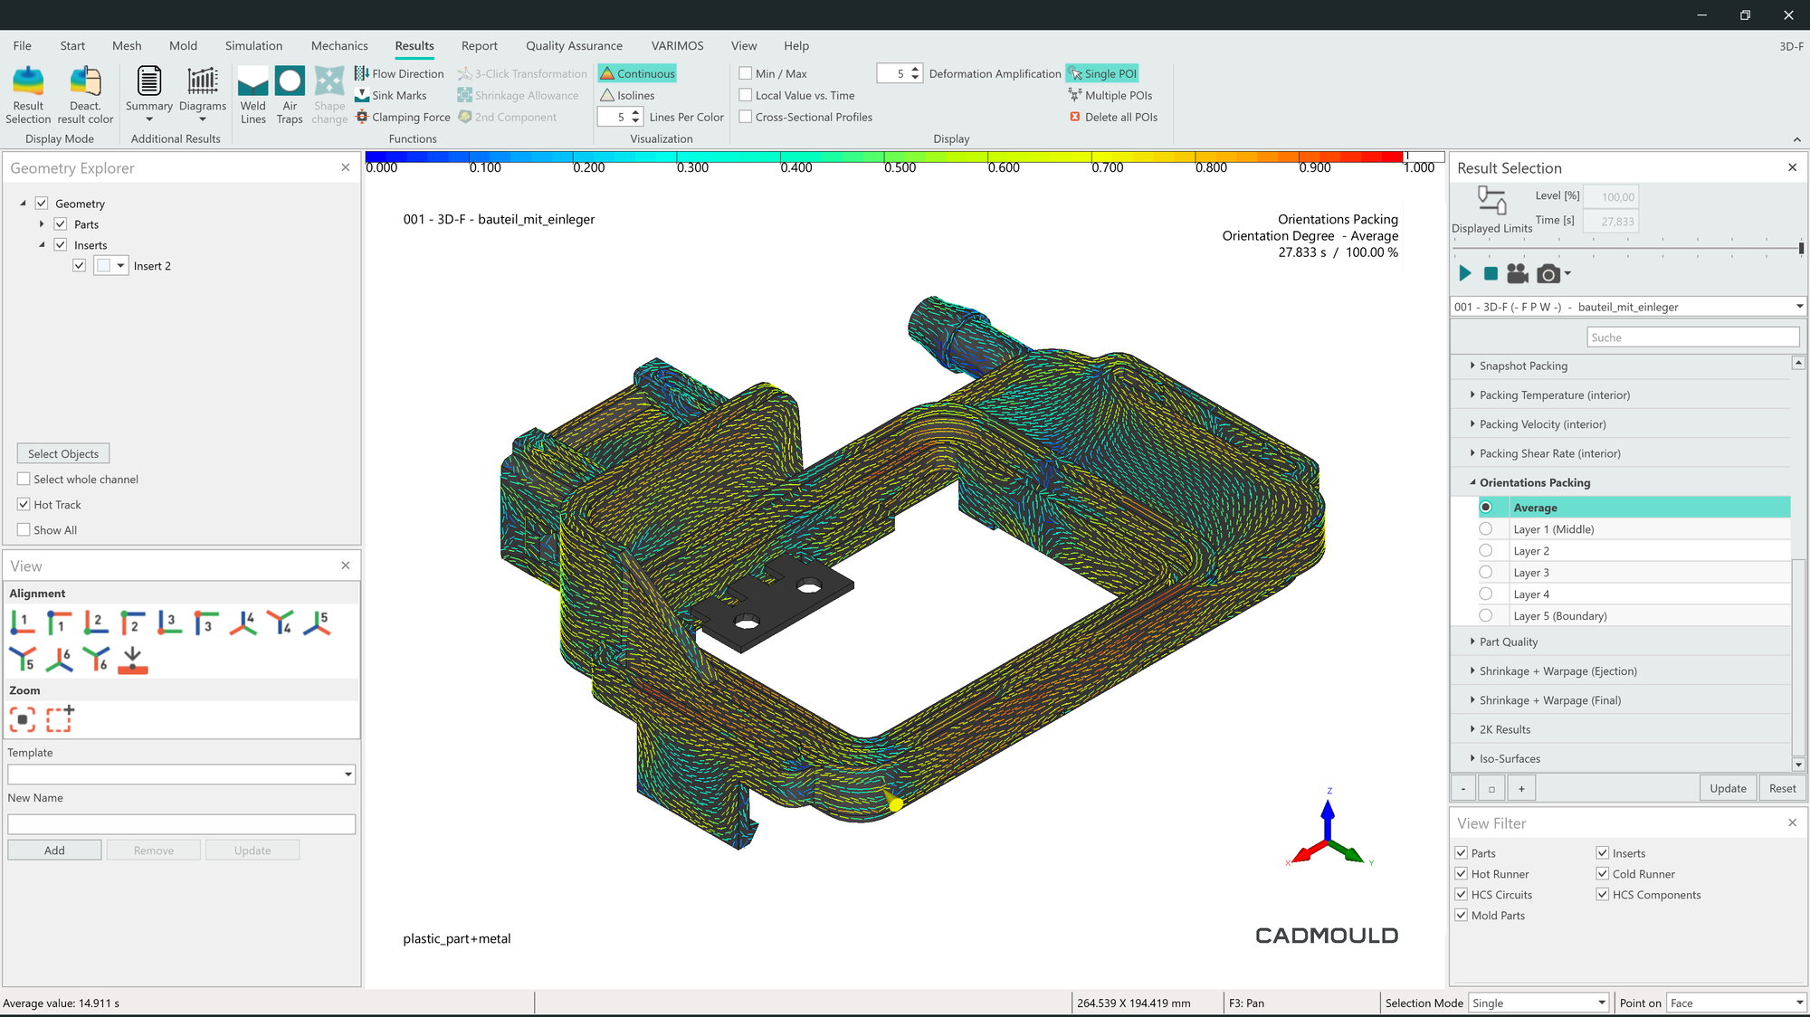Viewport: 1810px width, 1017px height.
Task: Click the Air Traps icon
Action: pyautogui.click(x=290, y=94)
